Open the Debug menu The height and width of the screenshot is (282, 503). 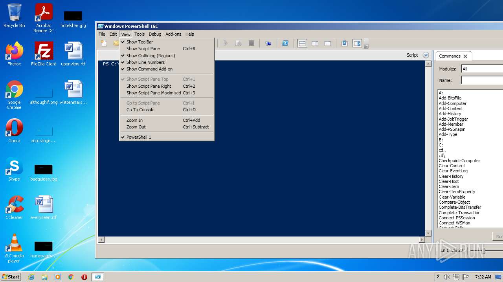155,34
